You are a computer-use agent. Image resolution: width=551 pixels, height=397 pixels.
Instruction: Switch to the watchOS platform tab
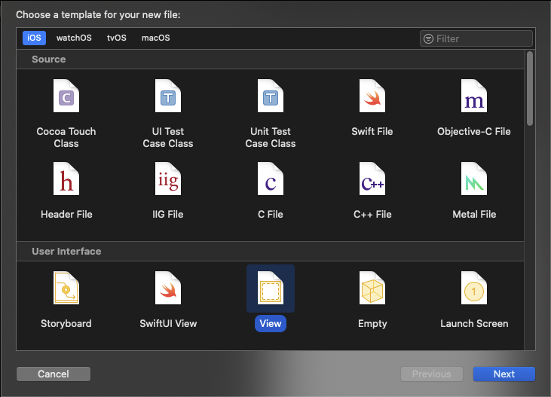[x=74, y=38]
